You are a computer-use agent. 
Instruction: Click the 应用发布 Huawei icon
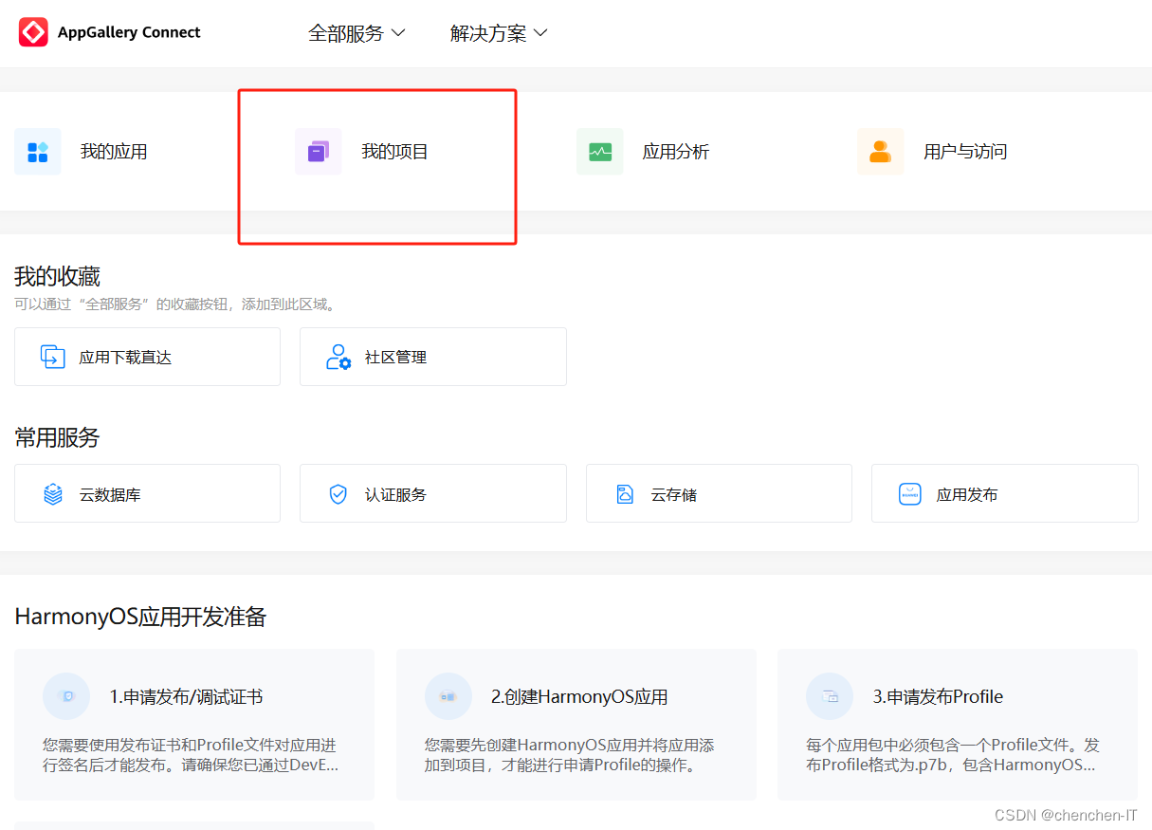tap(910, 494)
